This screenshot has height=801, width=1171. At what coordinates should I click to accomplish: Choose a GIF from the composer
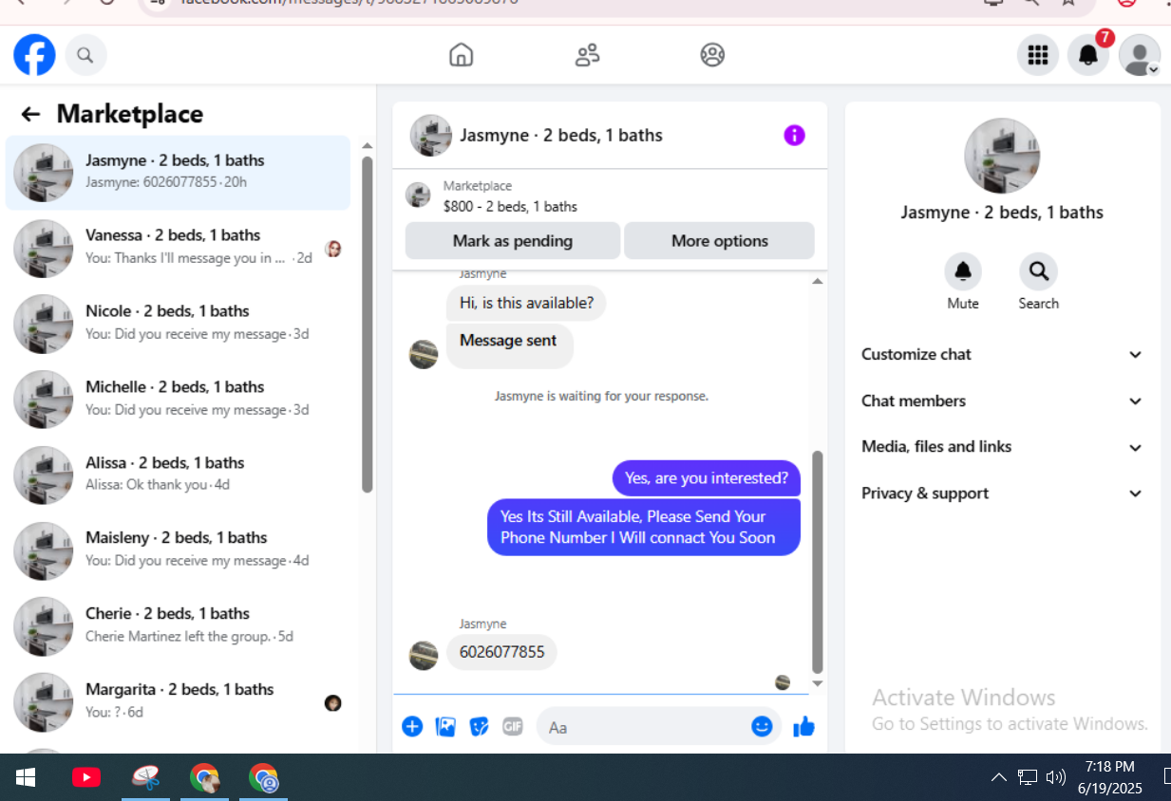(513, 727)
